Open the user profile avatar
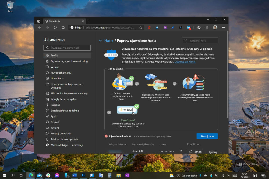This screenshot has height=179, width=269. click(215, 27)
